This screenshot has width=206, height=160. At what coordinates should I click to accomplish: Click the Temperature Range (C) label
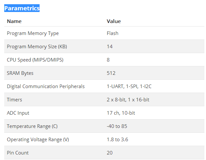(32, 126)
